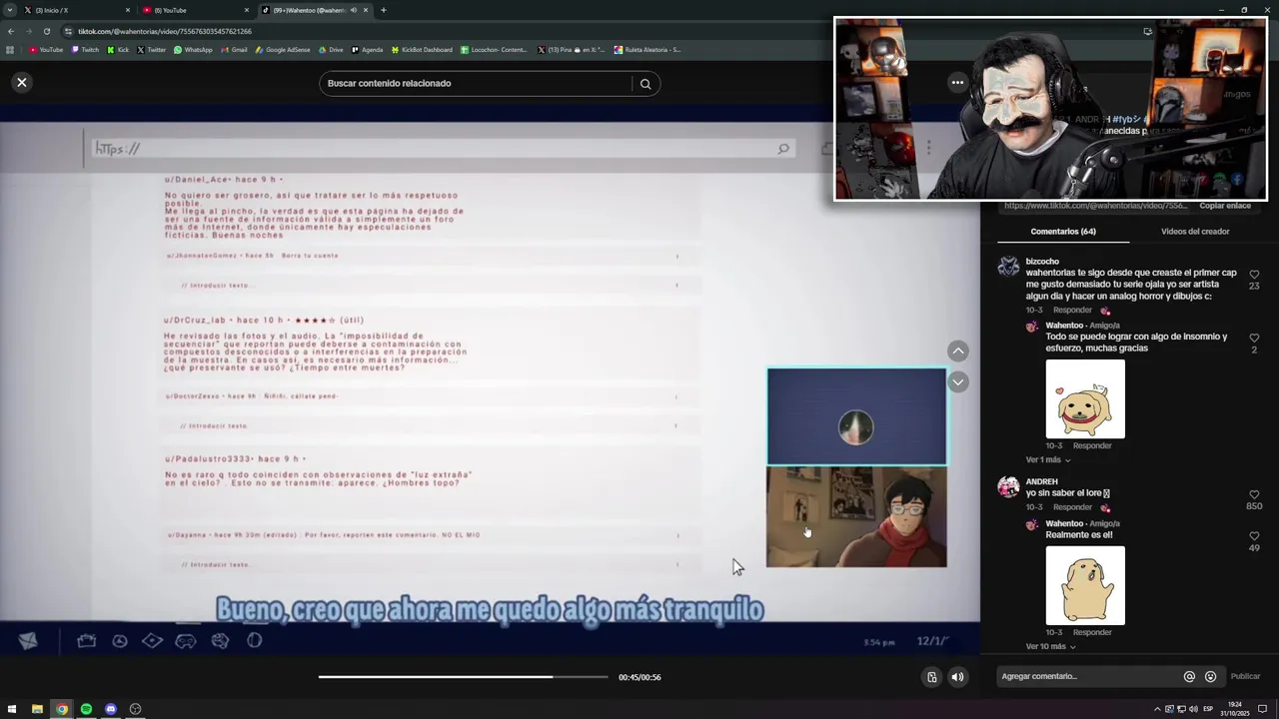The image size is (1279, 719).
Task: Click 'Copiar enlace' button
Action: (x=1225, y=206)
